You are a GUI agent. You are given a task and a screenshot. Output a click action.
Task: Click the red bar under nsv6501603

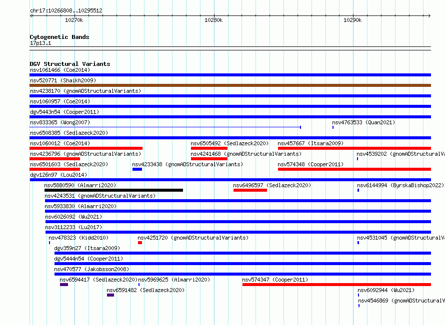55,169
